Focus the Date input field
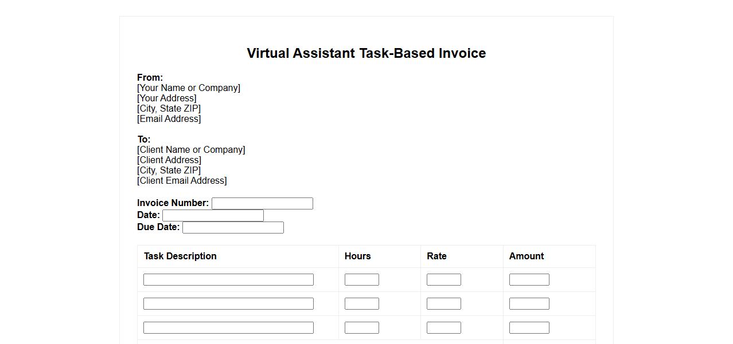 tap(213, 215)
